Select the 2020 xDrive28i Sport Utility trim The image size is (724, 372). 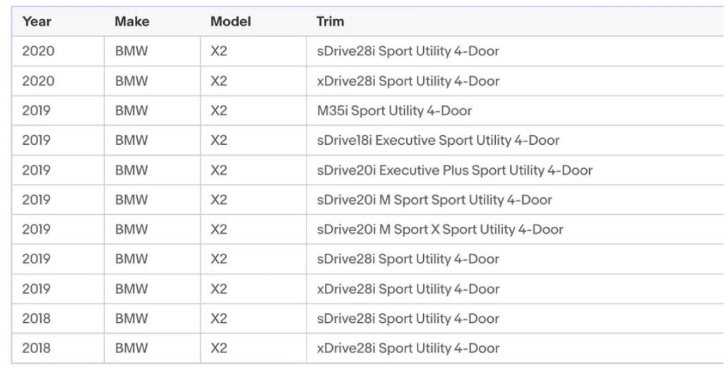[x=408, y=81]
